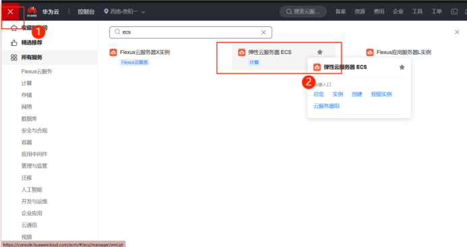Close the service list panel with the X

(457, 32)
